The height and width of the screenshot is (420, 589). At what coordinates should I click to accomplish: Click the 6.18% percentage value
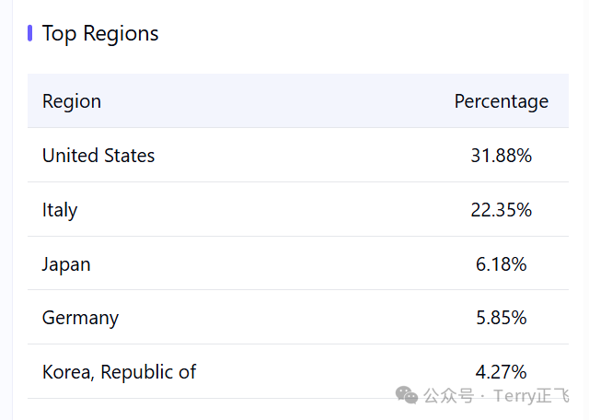502,264
